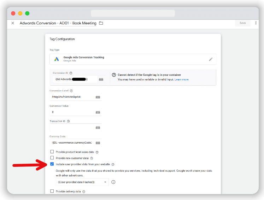Screen dimensions: 264x200
Task: Open the variable picker for Currency Code
Action: click(x=98, y=143)
